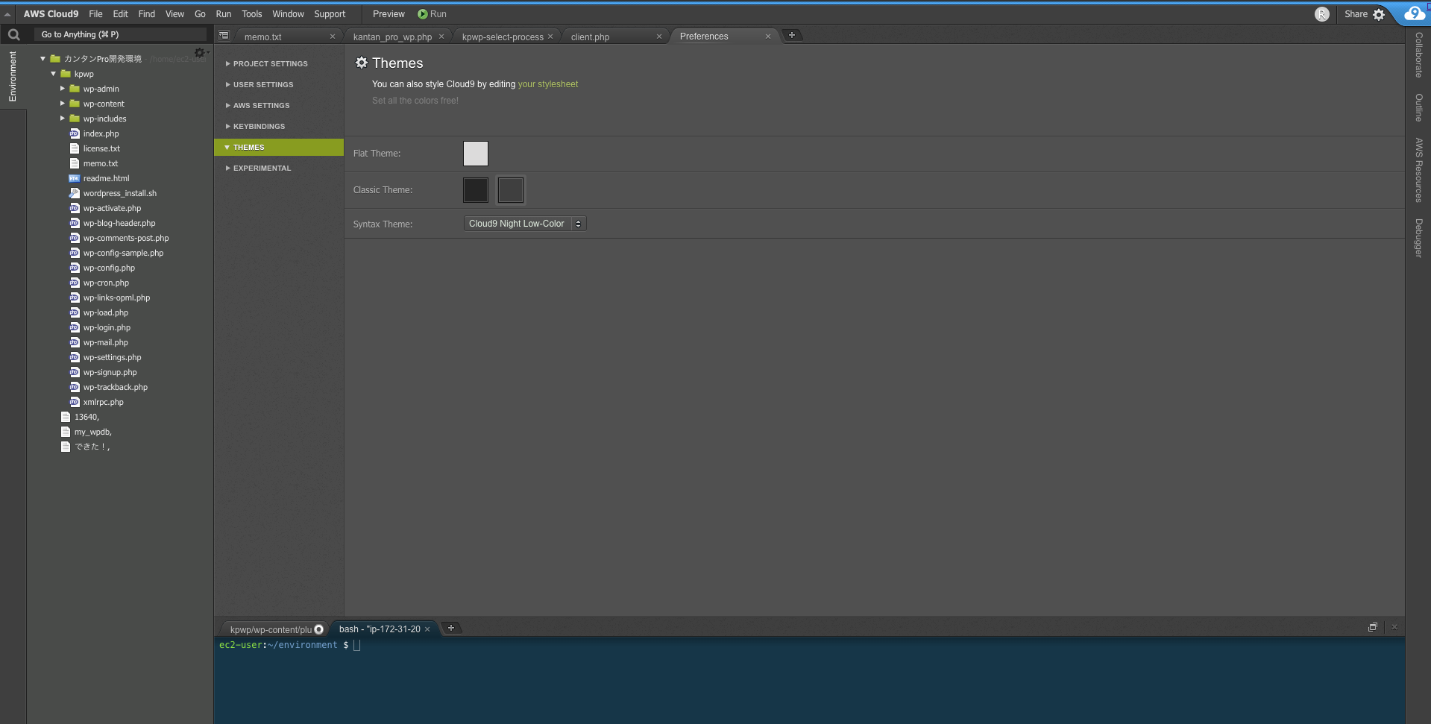Close the memo.txt tab

pyautogui.click(x=333, y=37)
